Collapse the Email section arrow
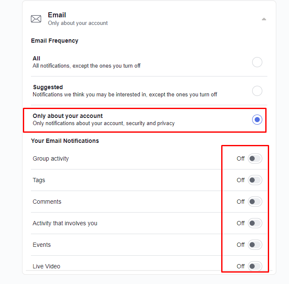The width and height of the screenshot is (289, 284). (x=264, y=19)
